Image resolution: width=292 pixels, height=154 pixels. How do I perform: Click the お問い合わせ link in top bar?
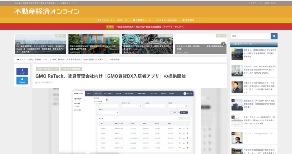(x=269, y=3)
